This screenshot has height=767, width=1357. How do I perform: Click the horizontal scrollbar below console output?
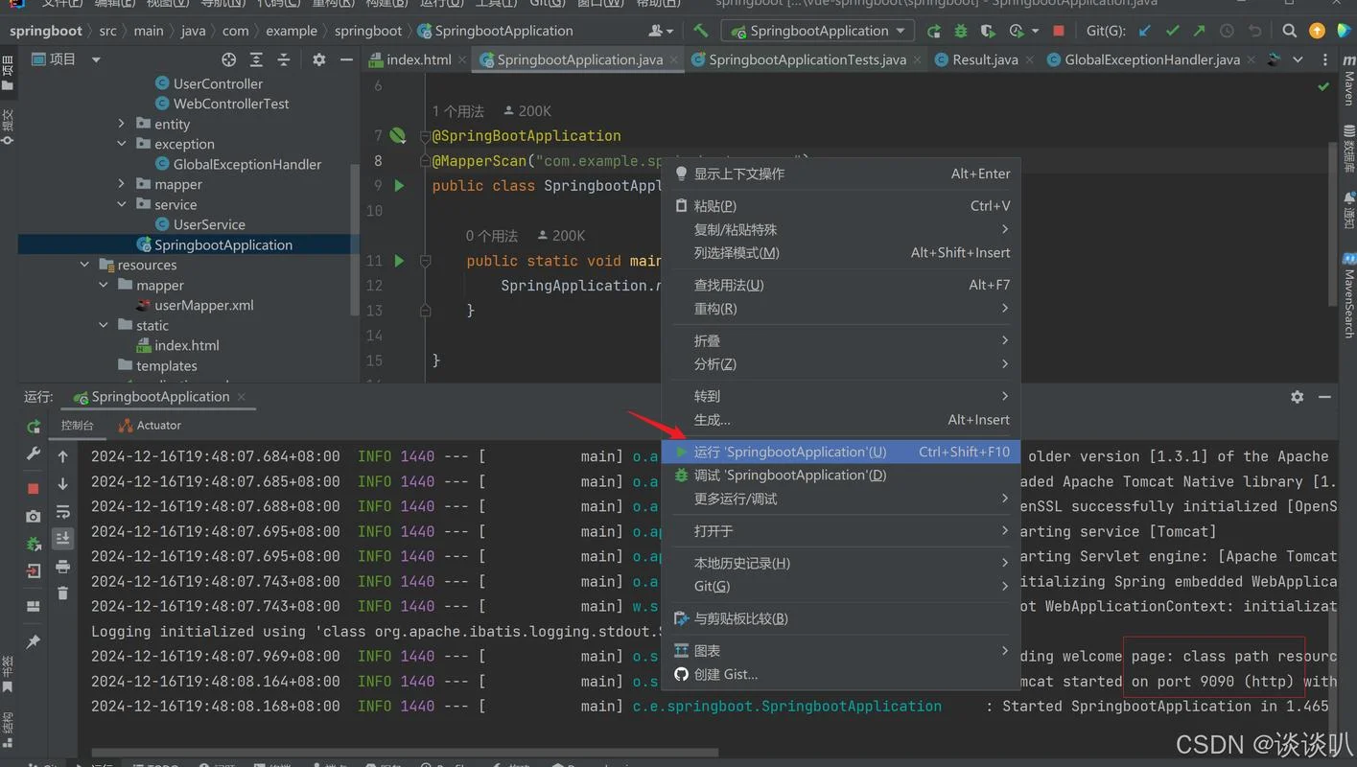click(x=405, y=753)
